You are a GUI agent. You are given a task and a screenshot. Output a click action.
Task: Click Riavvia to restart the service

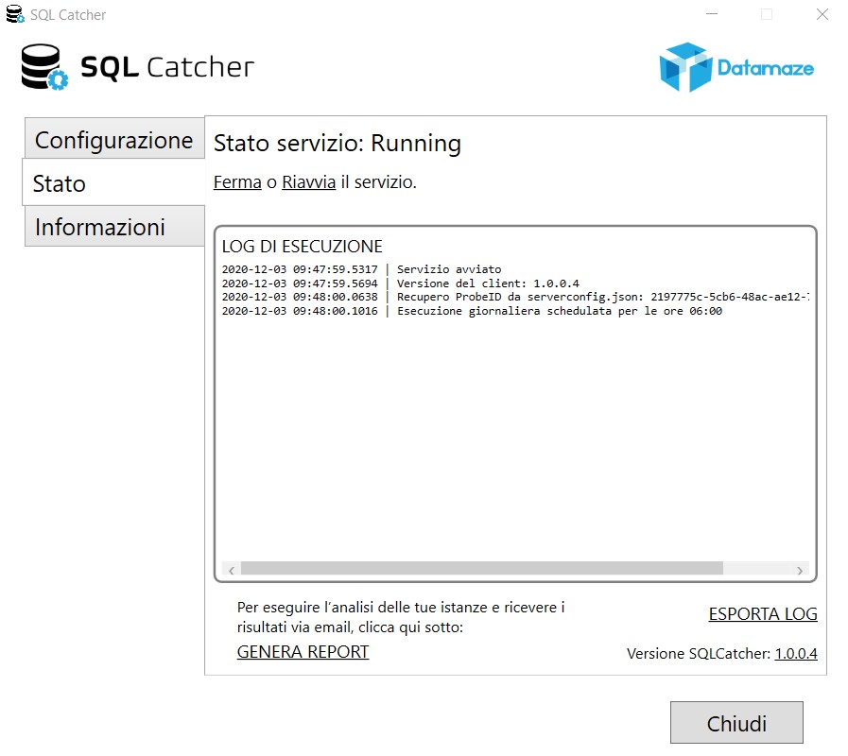pyautogui.click(x=309, y=182)
